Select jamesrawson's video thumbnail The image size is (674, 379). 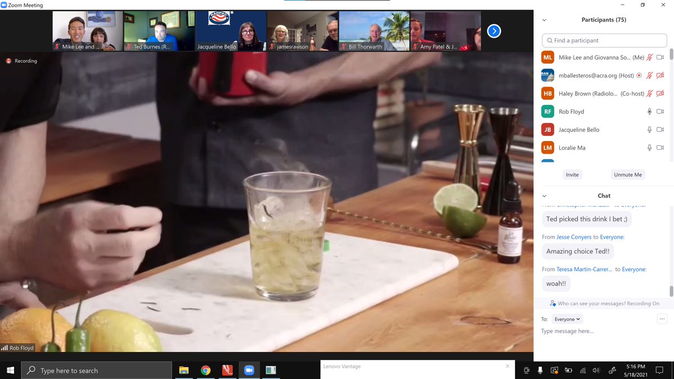click(303, 31)
